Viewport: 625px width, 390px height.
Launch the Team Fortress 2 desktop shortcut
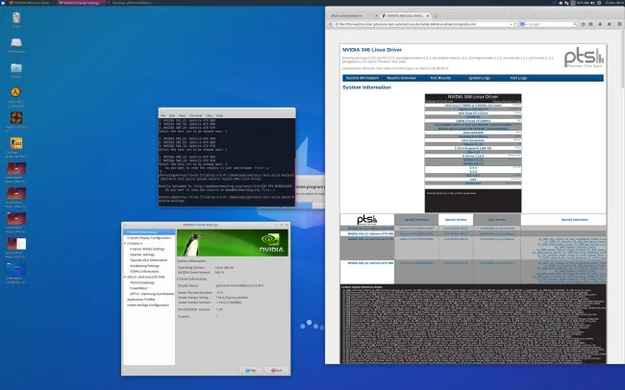pos(16,117)
